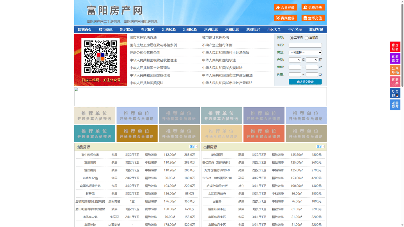Viewport: 404px width, 227px height.
Task: Open the 中华人民共和国契税法 link
Action: tap(146, 83)
